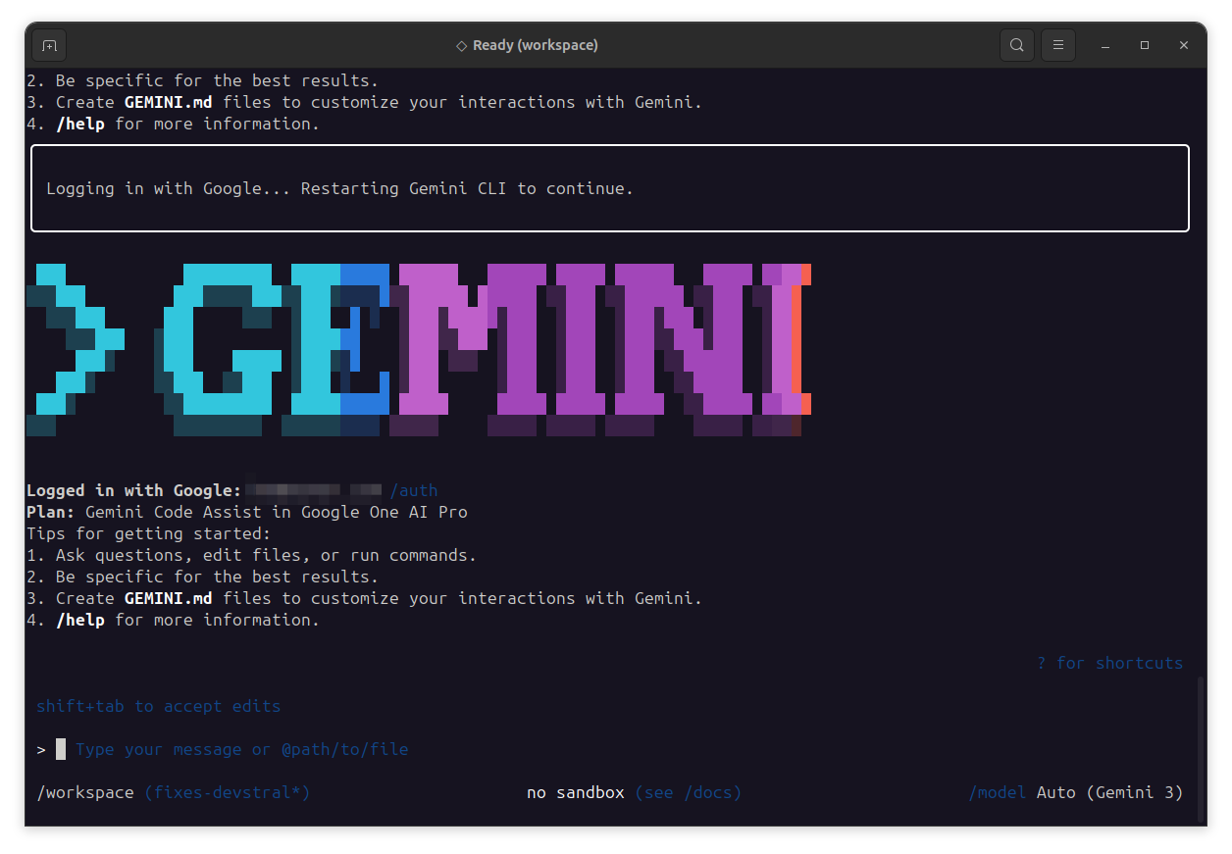Image resolution: width=1232 pixels, height=854 pixels.
Task: Select 'Auto (Gemini 3)' model name
Action: (x=1112, y=792)
